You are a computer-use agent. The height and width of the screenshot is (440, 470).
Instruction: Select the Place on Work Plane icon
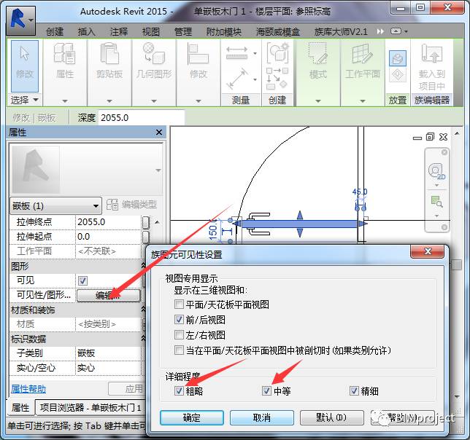(398, 75)
